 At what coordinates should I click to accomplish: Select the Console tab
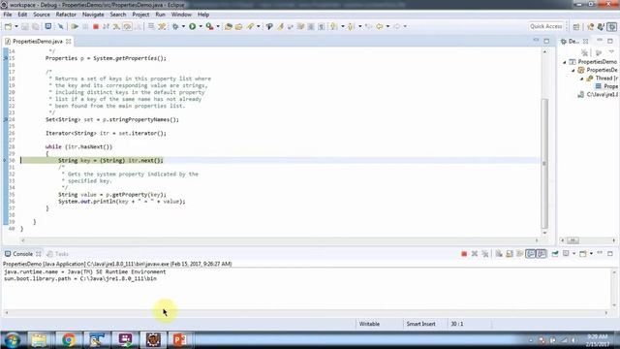tap(22, 254)
